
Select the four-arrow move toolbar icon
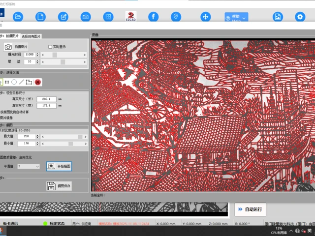[x=206, y=17]
